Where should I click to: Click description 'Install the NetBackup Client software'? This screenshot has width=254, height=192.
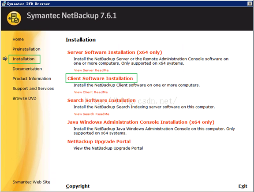pos(137,85)
